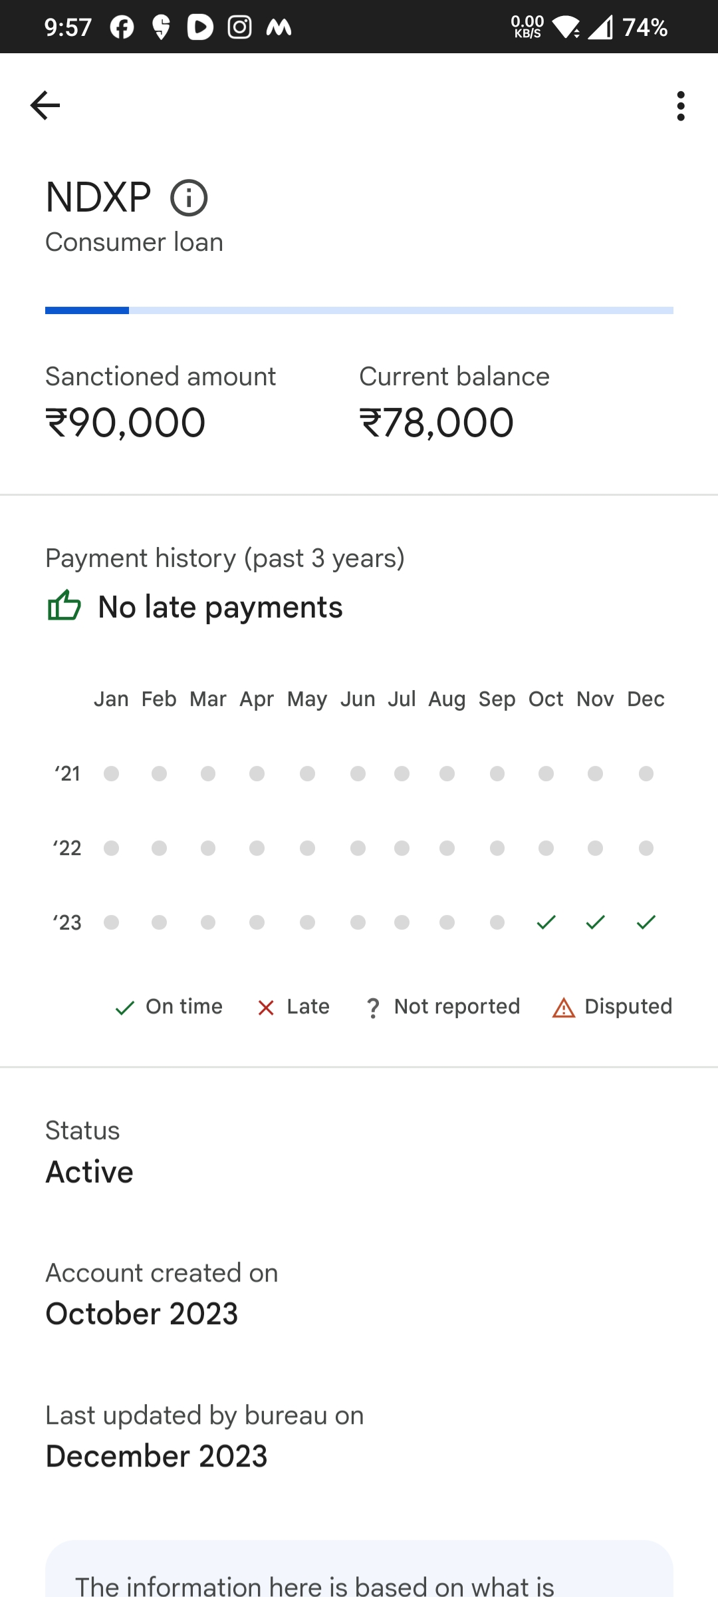
Task: Tap the account created October 2023 date
Action: coord(142,1314)
